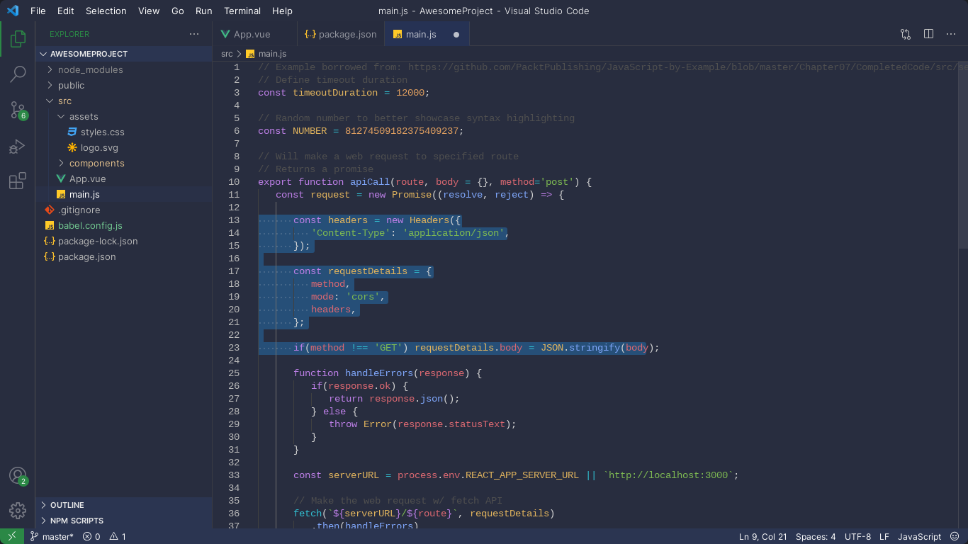Collapse the AWESOMEPROJECT root folder

pos(124,54)
